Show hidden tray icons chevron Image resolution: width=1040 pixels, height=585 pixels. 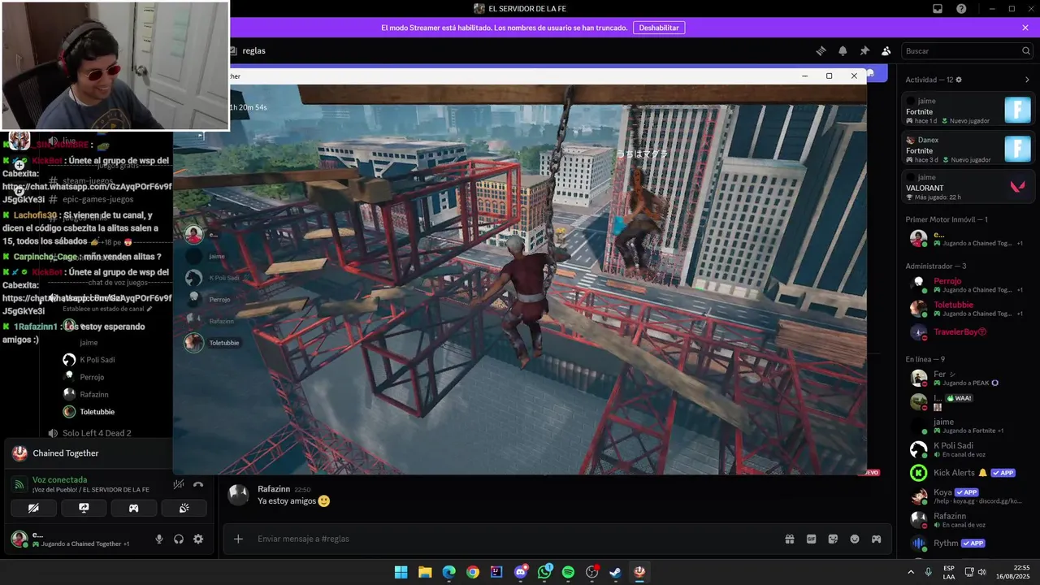[910, 572]
